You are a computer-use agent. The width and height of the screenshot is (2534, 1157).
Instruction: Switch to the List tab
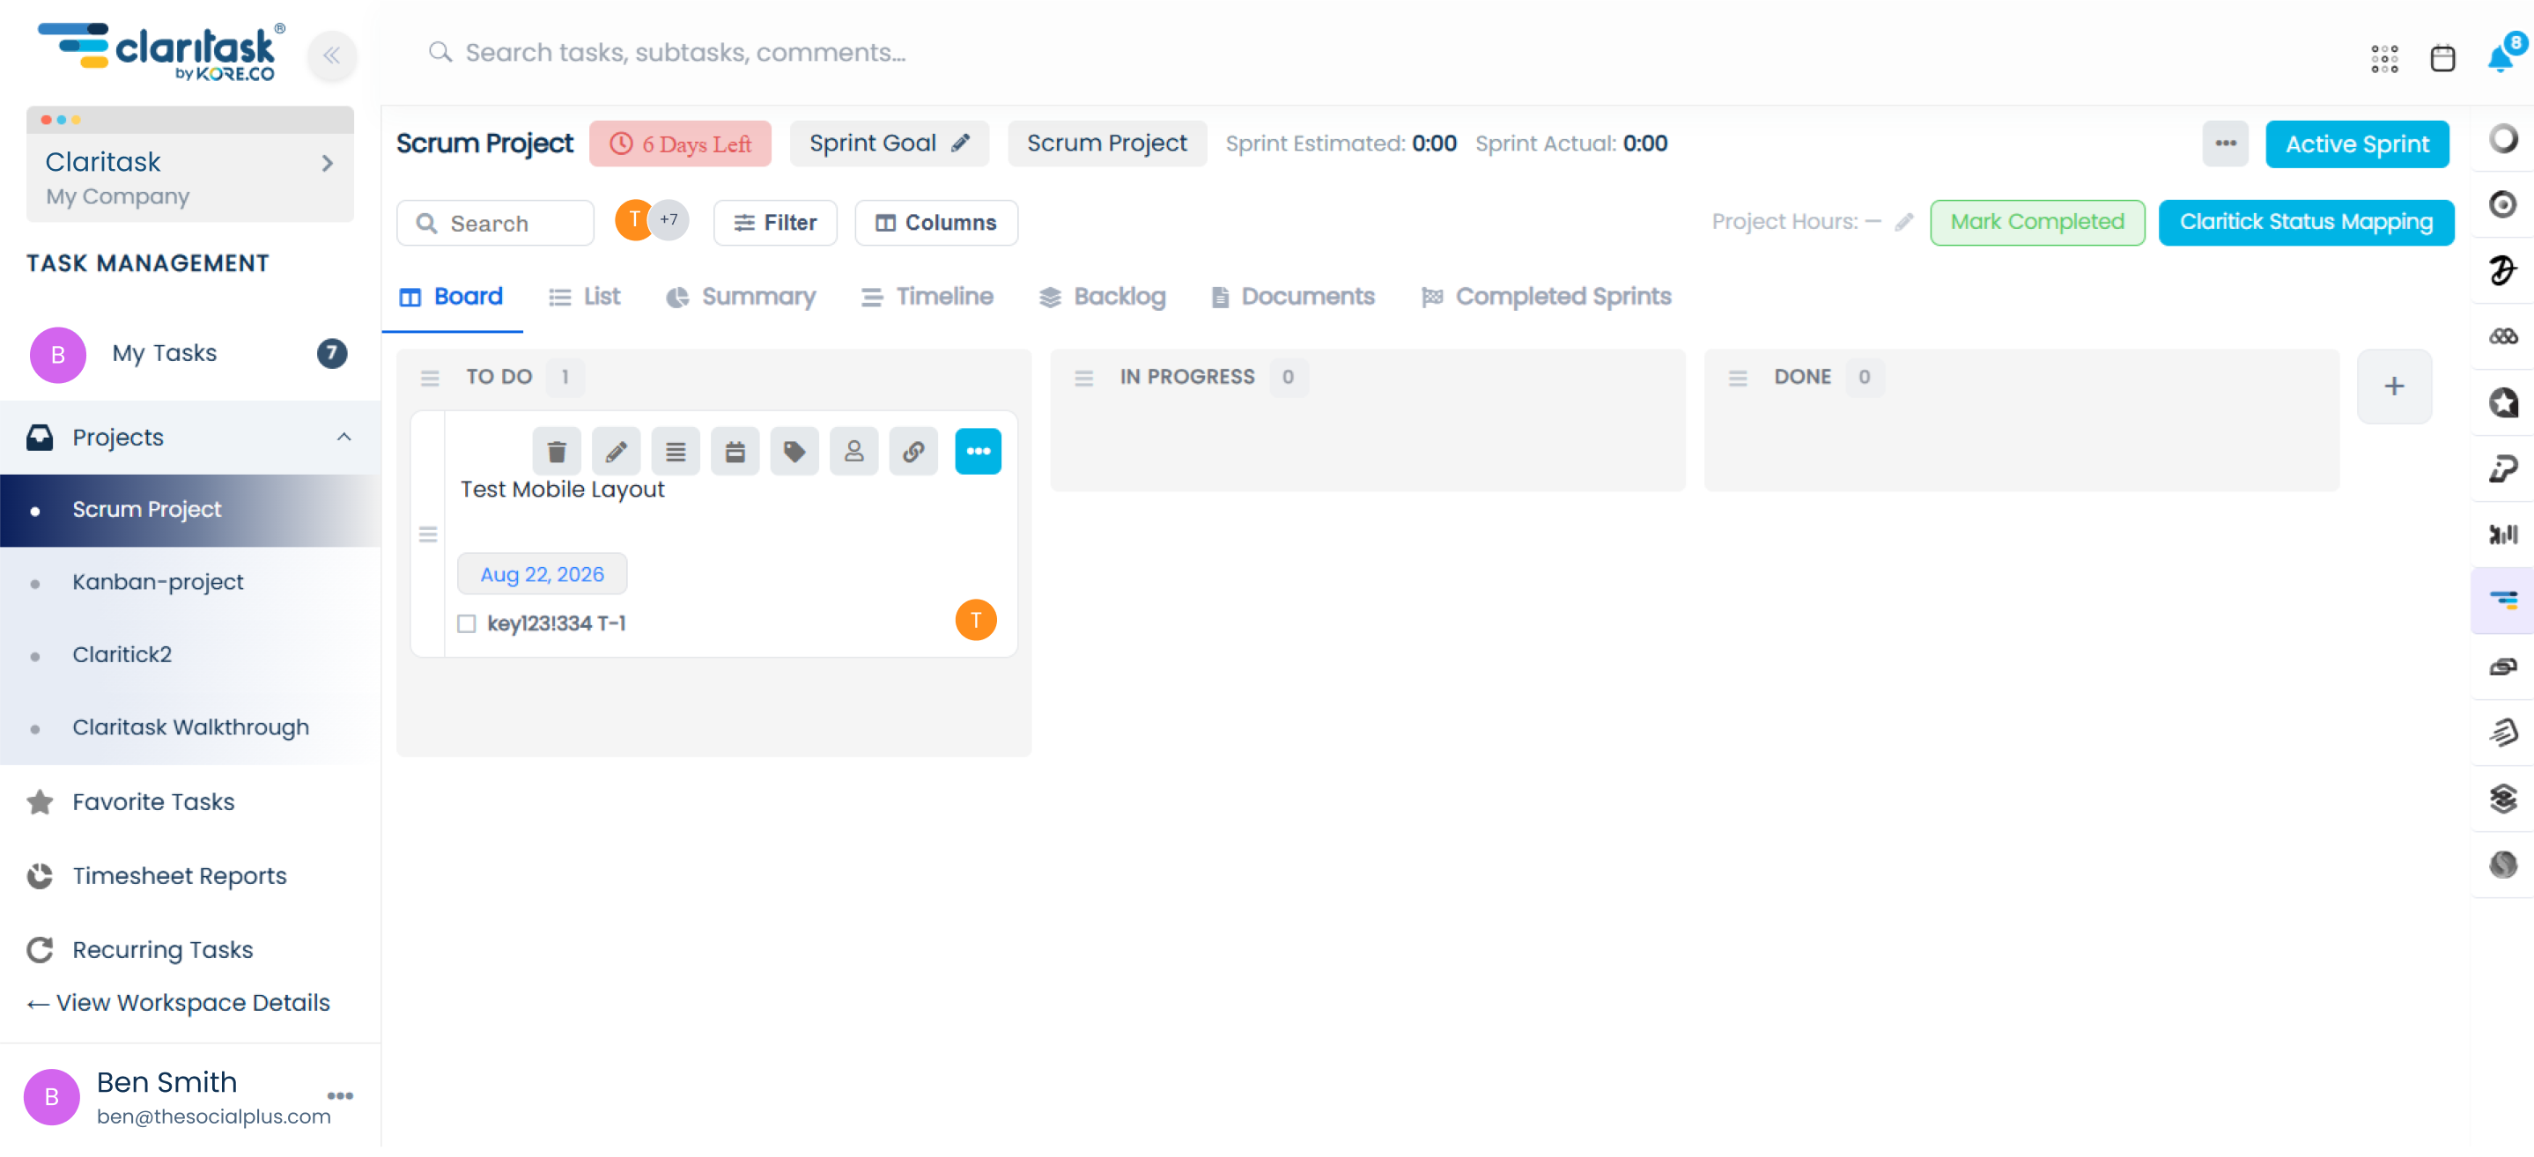coord(584,297)
